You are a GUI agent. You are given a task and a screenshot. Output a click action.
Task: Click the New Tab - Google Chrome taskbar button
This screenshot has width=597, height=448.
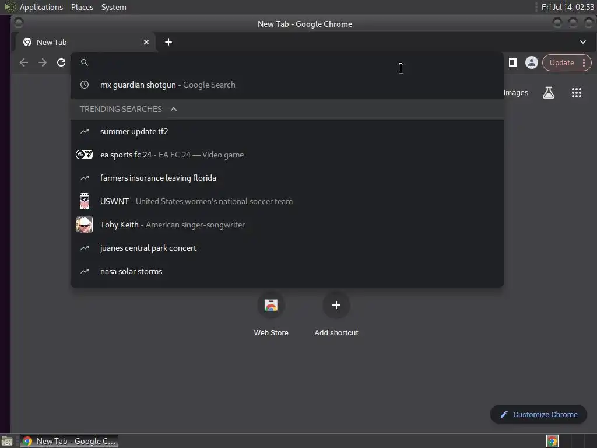pyautogui.click(x=69, y=441)
